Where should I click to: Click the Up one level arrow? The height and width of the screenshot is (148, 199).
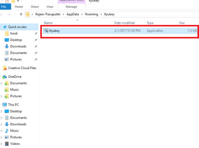click(21, 14)
